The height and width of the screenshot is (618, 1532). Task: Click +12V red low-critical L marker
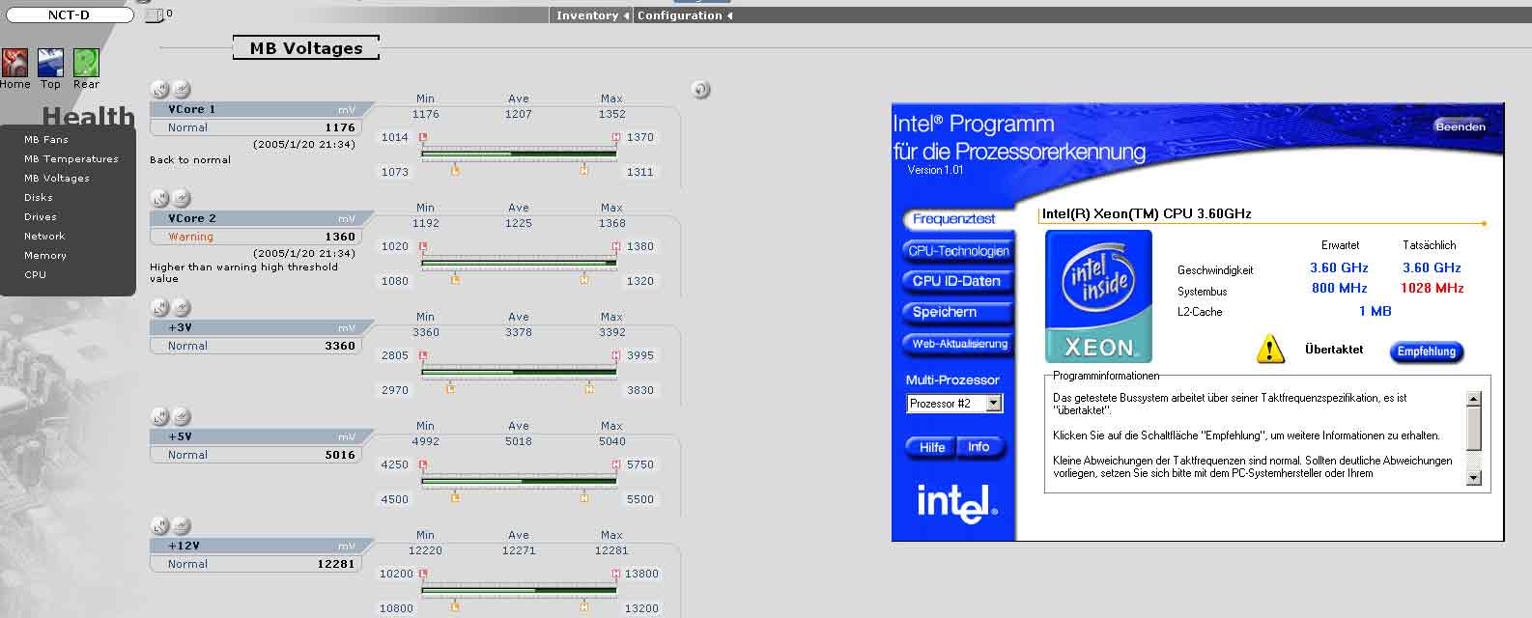pyautogui.click(x=423, y=574)
